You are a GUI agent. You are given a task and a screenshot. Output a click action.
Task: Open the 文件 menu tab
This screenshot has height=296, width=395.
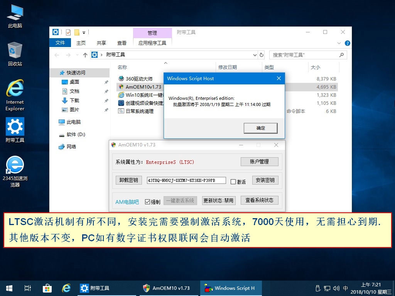pos(60,43)
